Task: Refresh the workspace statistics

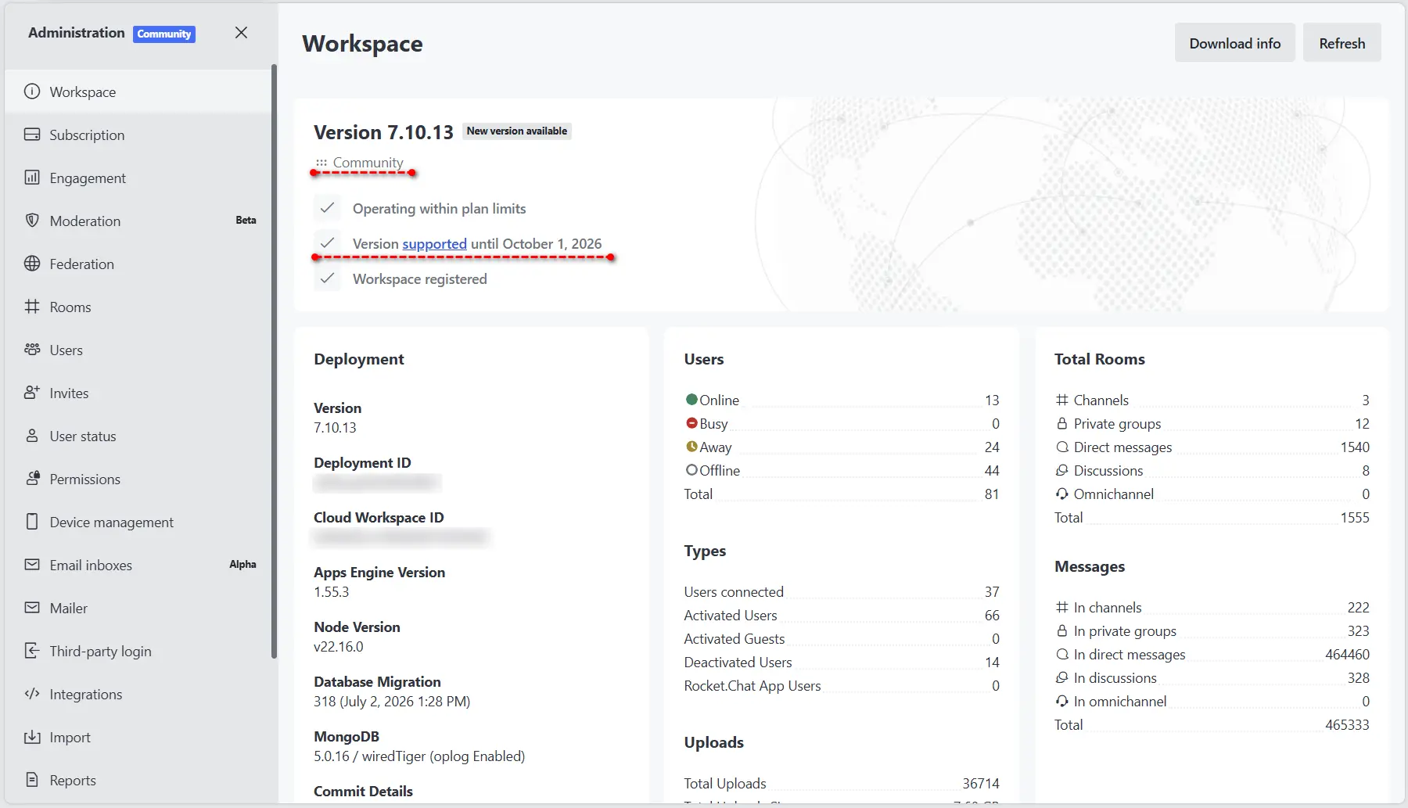Action: (1342, 43)
